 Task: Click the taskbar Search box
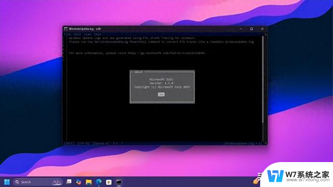coord(37,182)
